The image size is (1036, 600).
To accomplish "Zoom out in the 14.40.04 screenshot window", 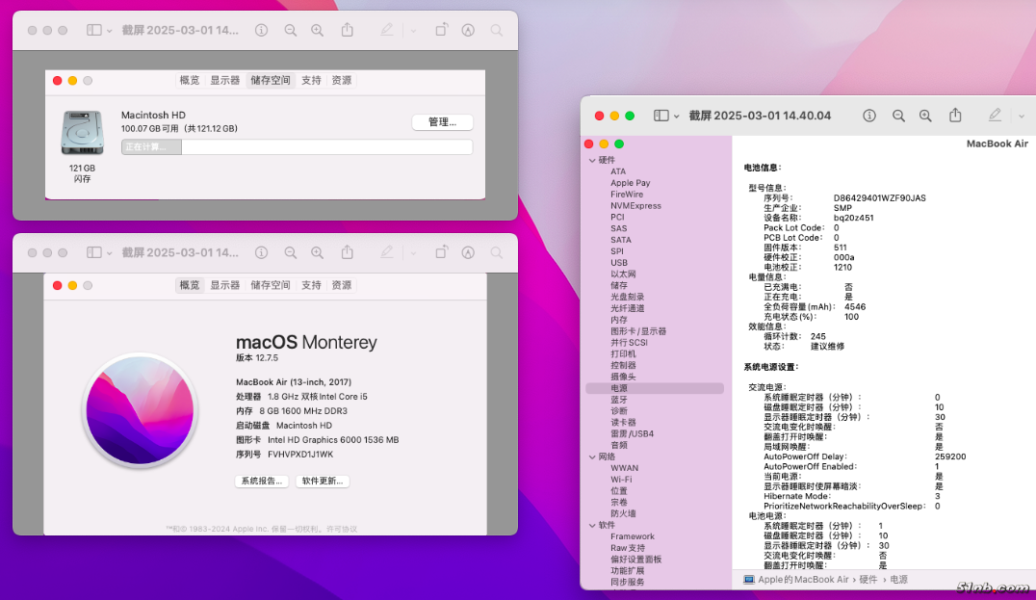I will pos(898,116).
